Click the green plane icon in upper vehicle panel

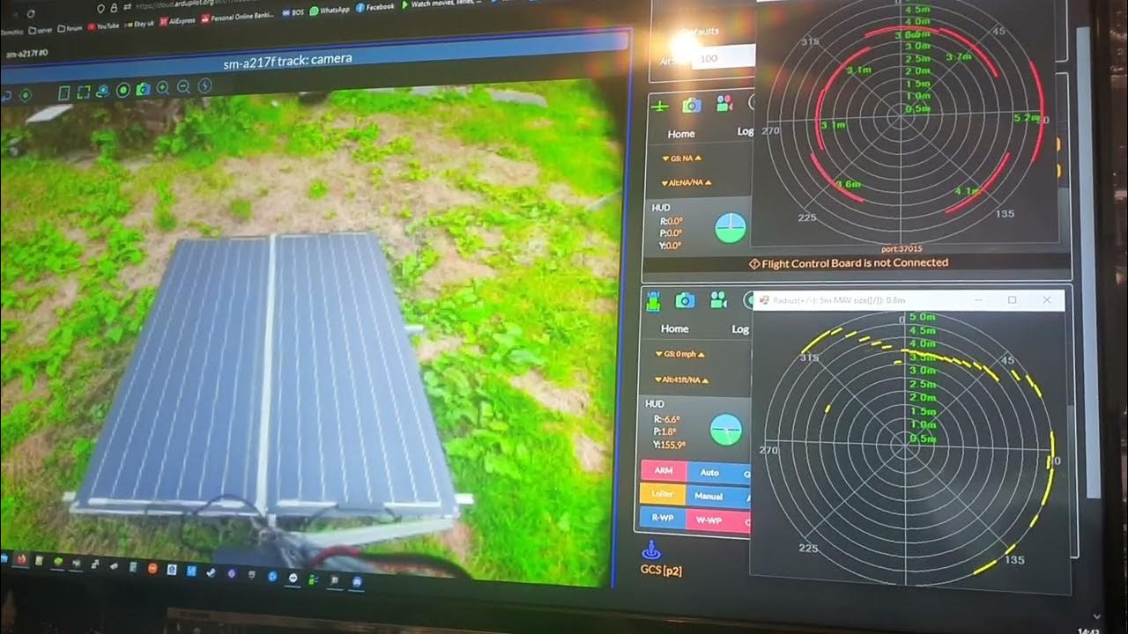tap(659, 106)
